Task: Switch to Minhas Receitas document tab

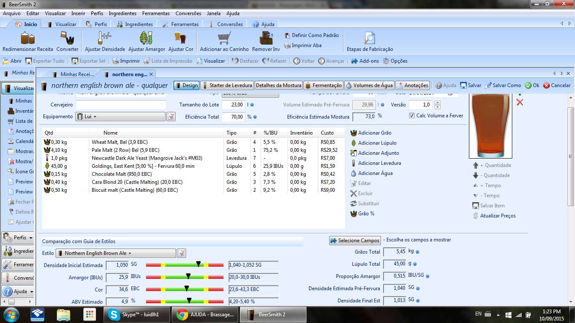Action: pyautogui.click(x=73, y=74)
